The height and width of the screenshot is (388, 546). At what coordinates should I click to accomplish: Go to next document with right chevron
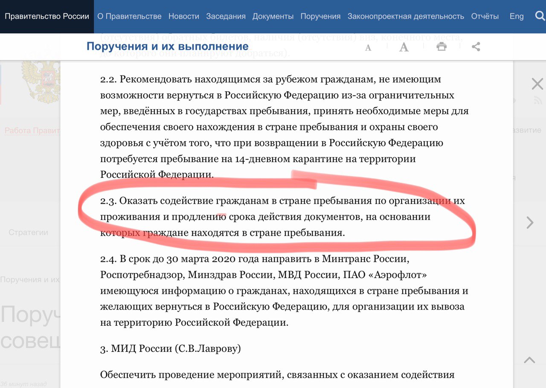point(530,223)
